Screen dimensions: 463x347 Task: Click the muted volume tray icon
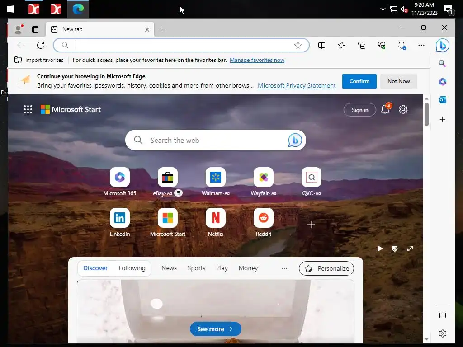click(x=404, y=9)
